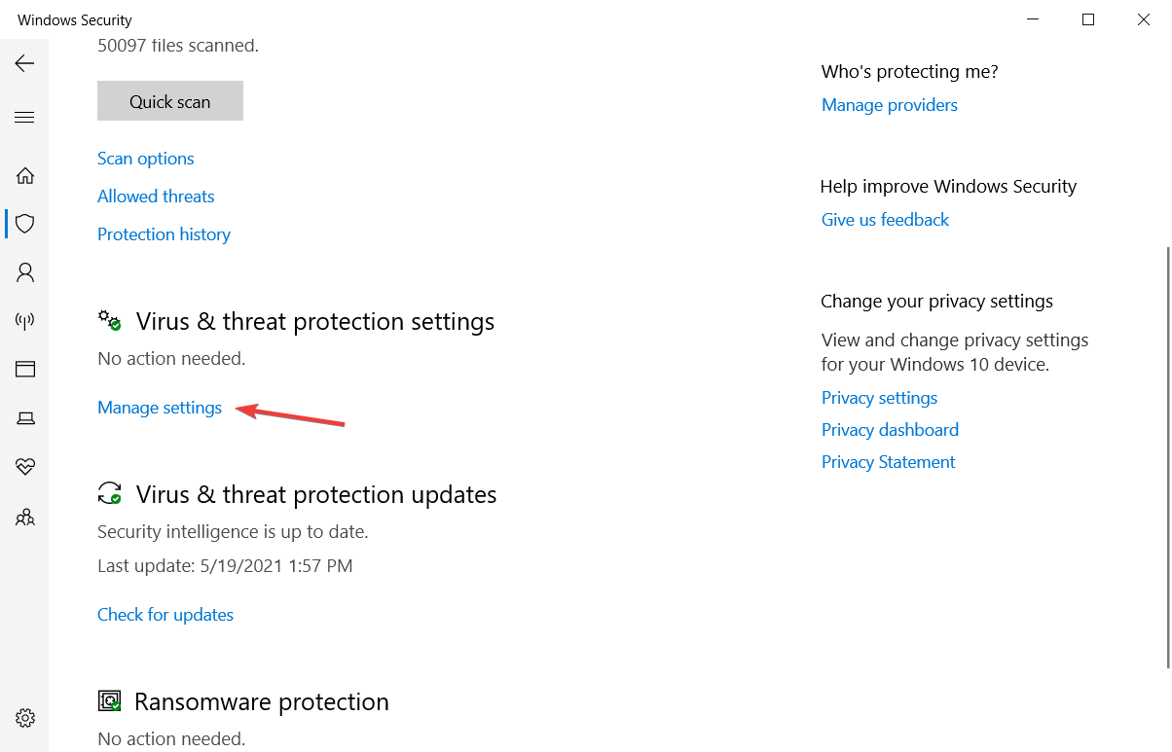This screenshot has height=752, width=1172.
Task: Open Device performance & health heart icon
Action: coord(25,467)
